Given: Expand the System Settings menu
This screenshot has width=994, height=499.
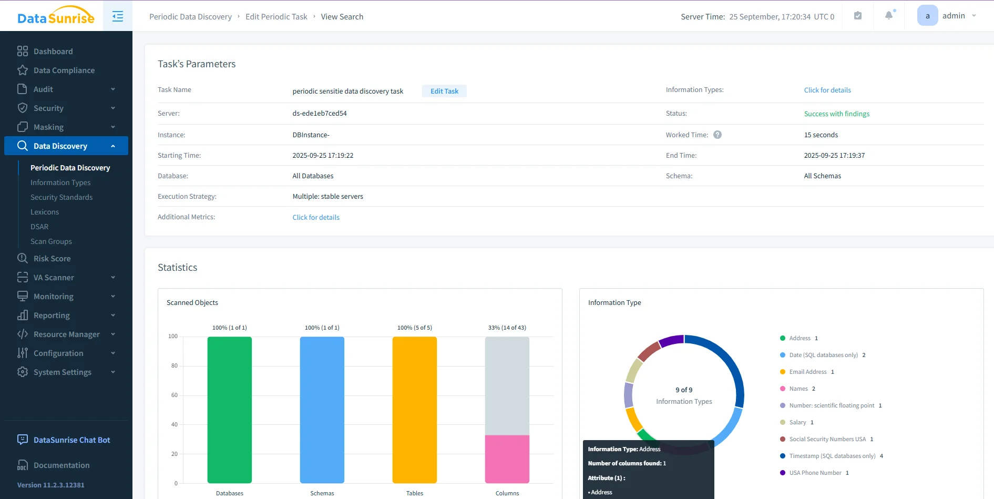Looking at the screenshot, I should point(62,372).
